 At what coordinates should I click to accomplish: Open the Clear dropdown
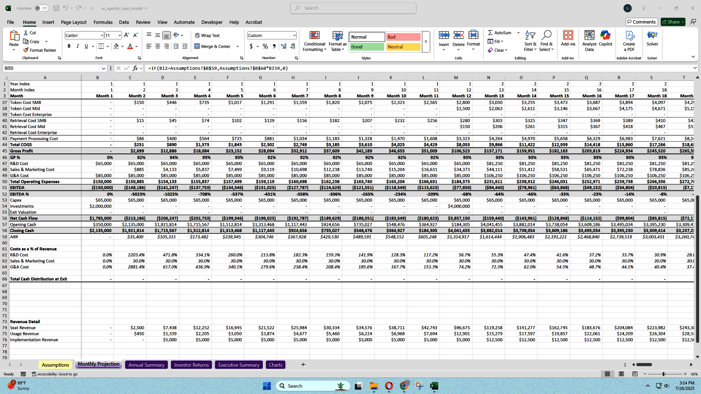(498, 50)
